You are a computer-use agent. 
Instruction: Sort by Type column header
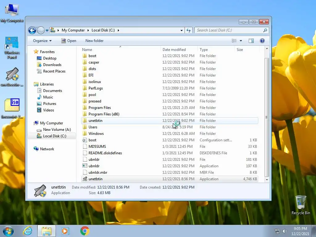coord(204,50)
